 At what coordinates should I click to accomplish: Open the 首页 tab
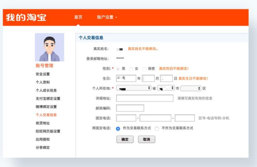coord(78,17)
